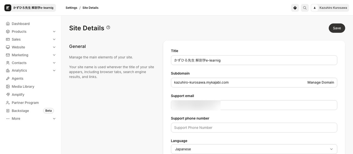This screenshot has width=353, height=154.
Task: Click the Marketing envelope icon
Action: tap(8, 55)
